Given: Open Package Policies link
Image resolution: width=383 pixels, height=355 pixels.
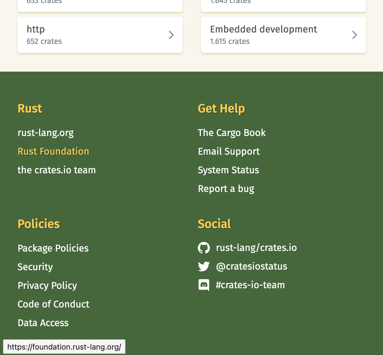Looking at the screenshot, I should tap(53, 248).
